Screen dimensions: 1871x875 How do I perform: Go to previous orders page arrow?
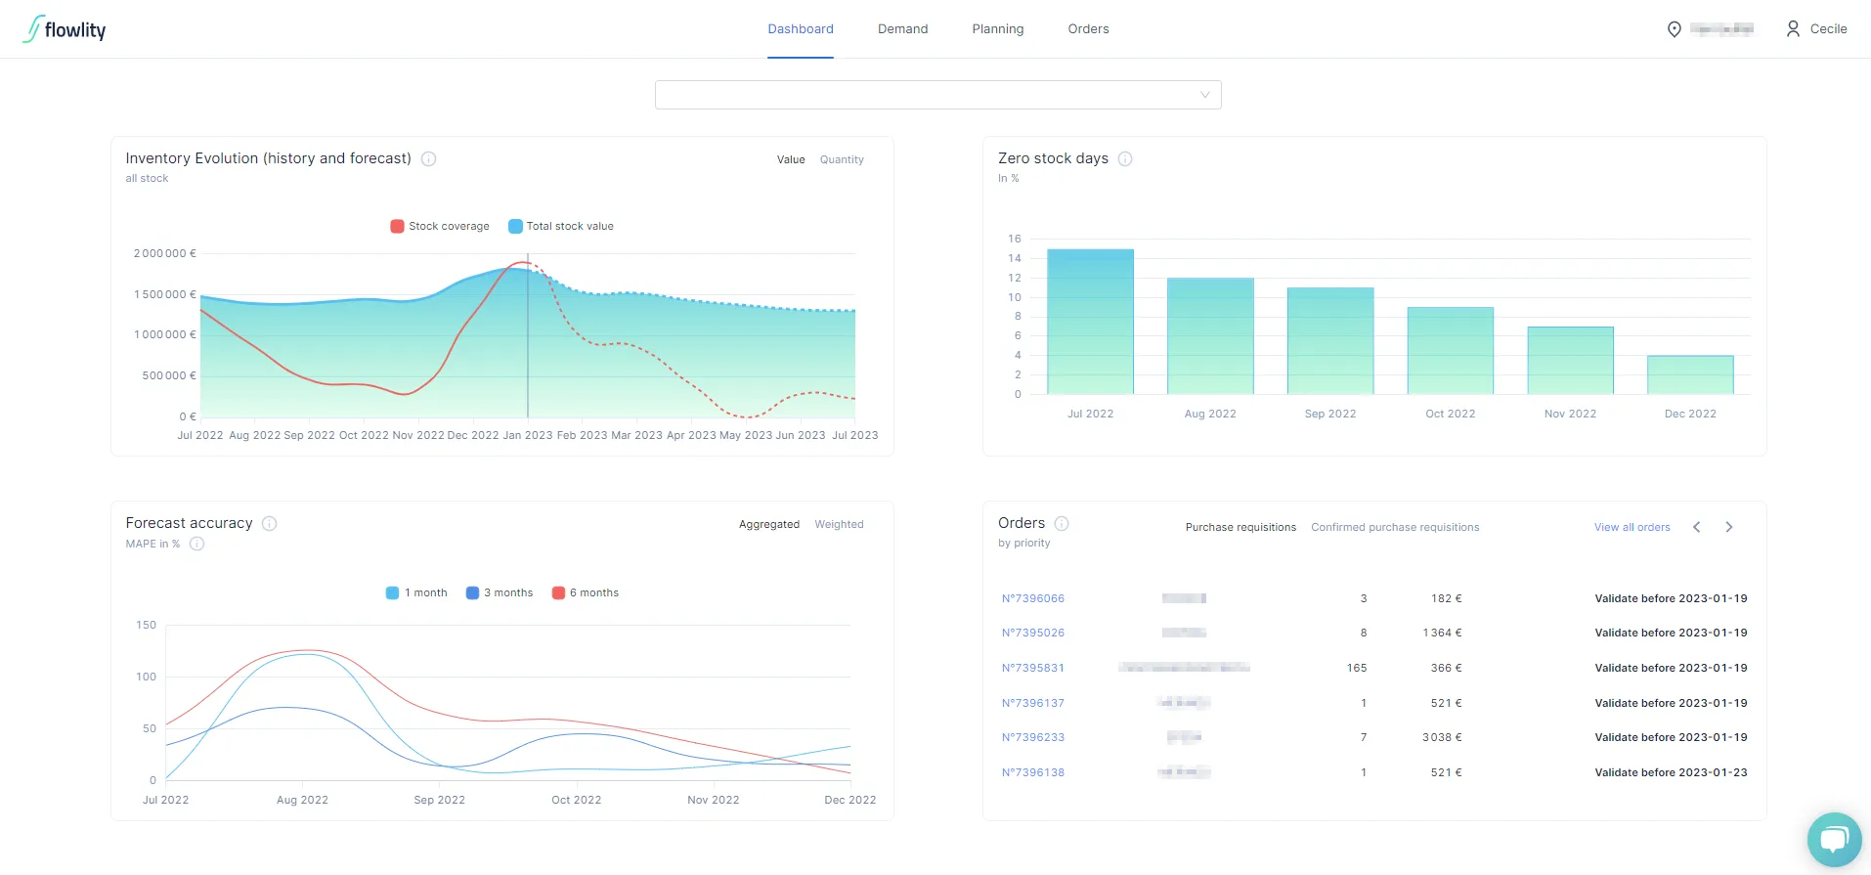pos(1697,527)
